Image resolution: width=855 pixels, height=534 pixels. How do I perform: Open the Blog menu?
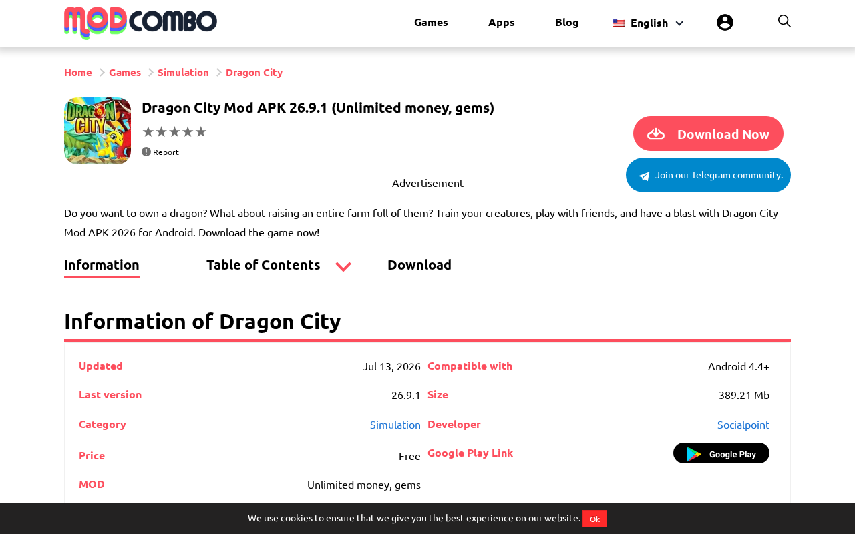tap(567, 22)
